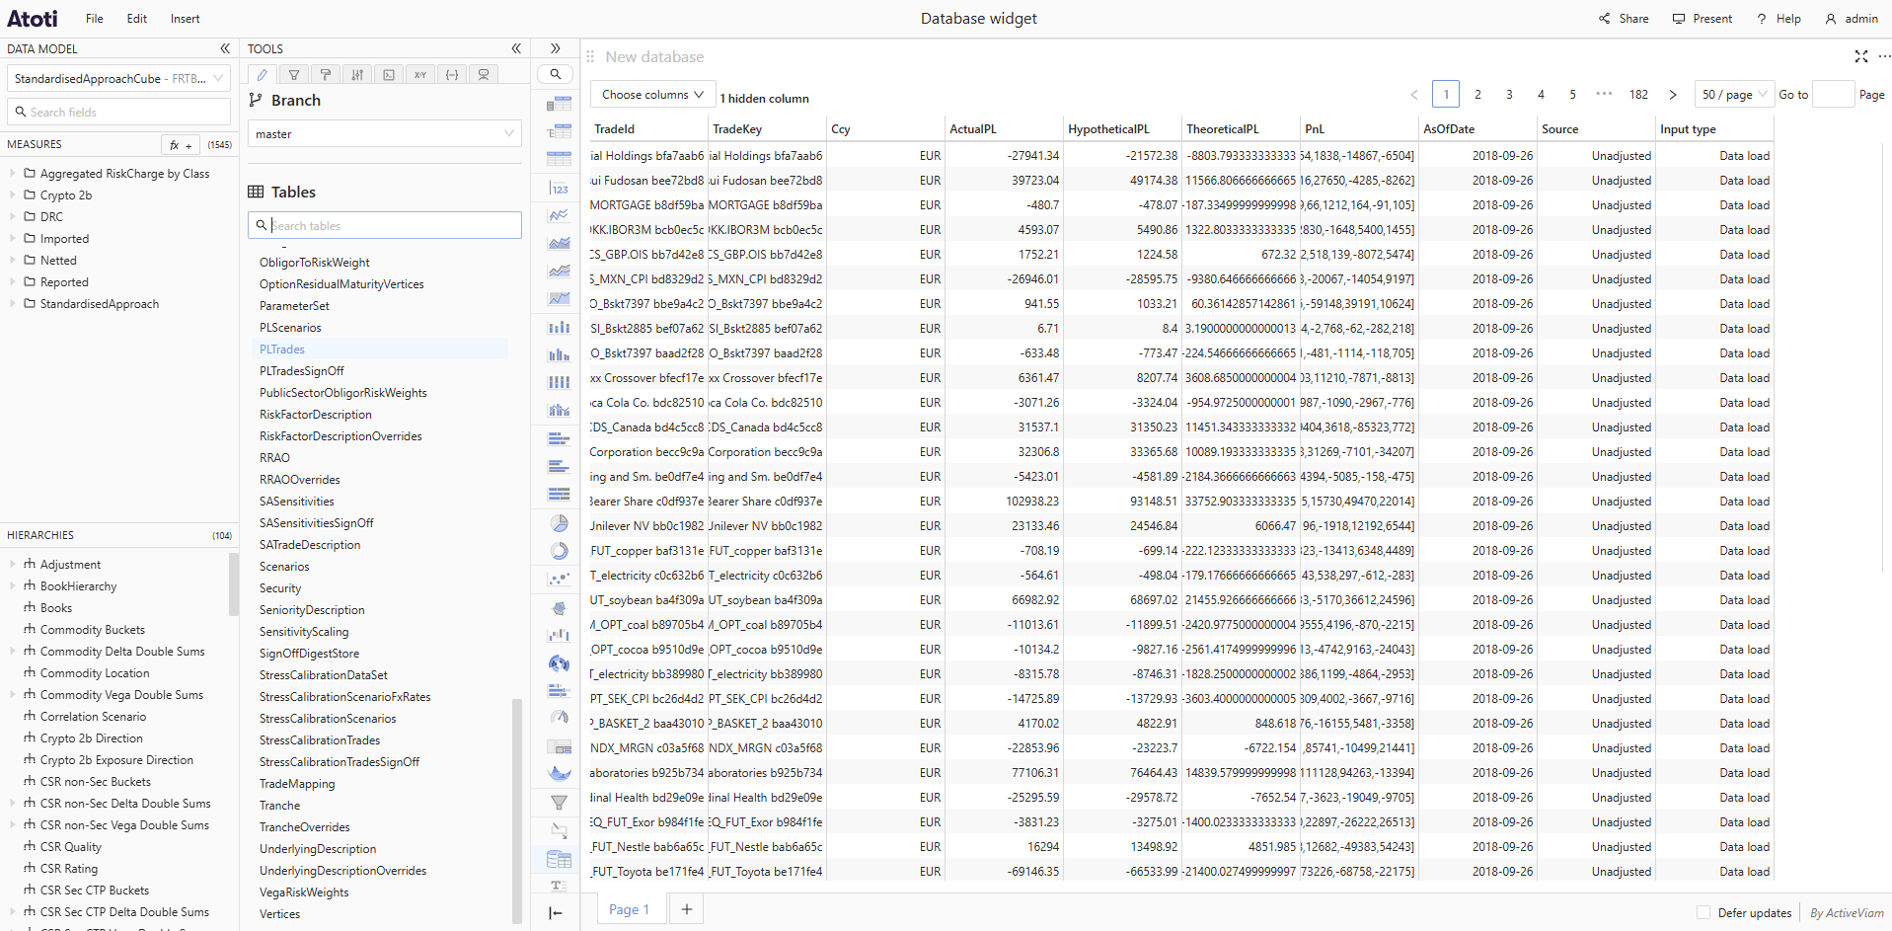Click the Present button
Viewport: 1892px width, 931px height.
tap(1703, 19)
